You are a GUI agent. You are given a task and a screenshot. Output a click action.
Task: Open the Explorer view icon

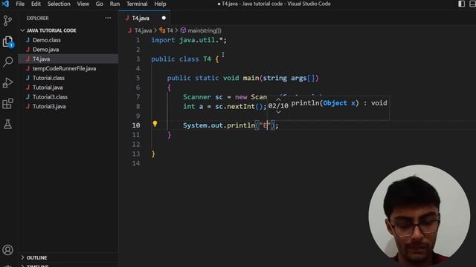[7, 42]
